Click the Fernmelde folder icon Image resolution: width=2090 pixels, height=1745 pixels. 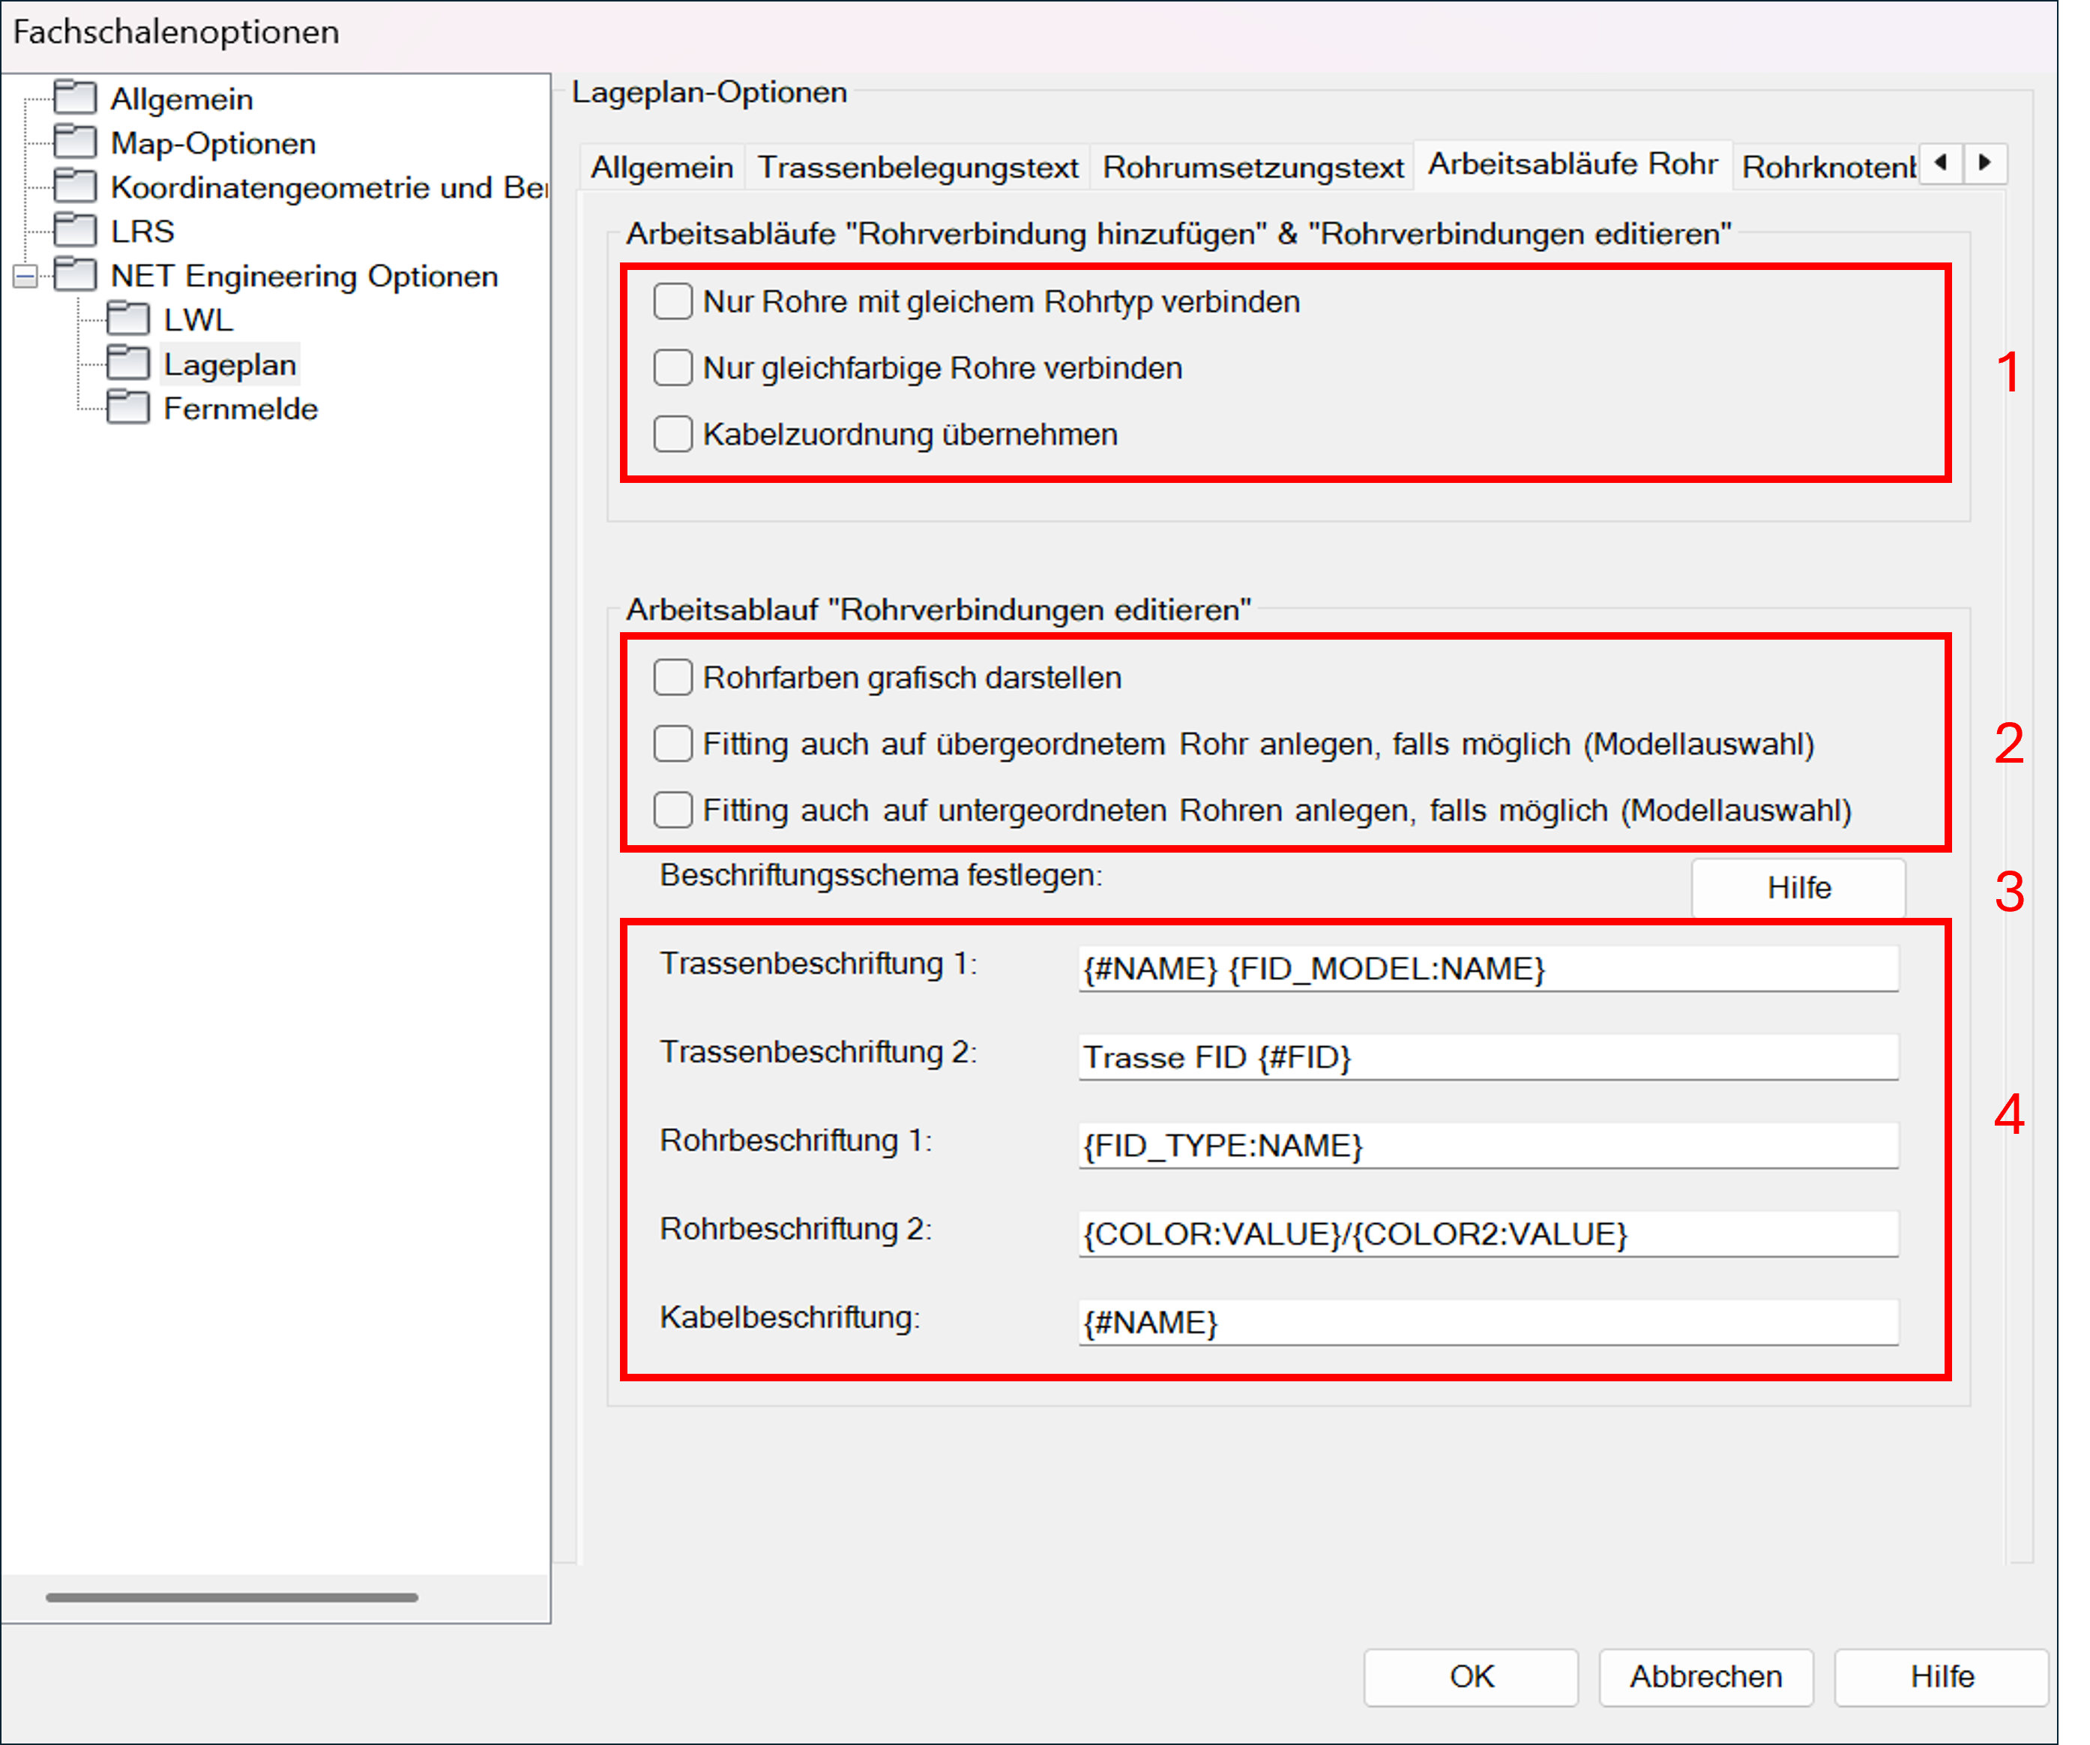coord(128,407)
